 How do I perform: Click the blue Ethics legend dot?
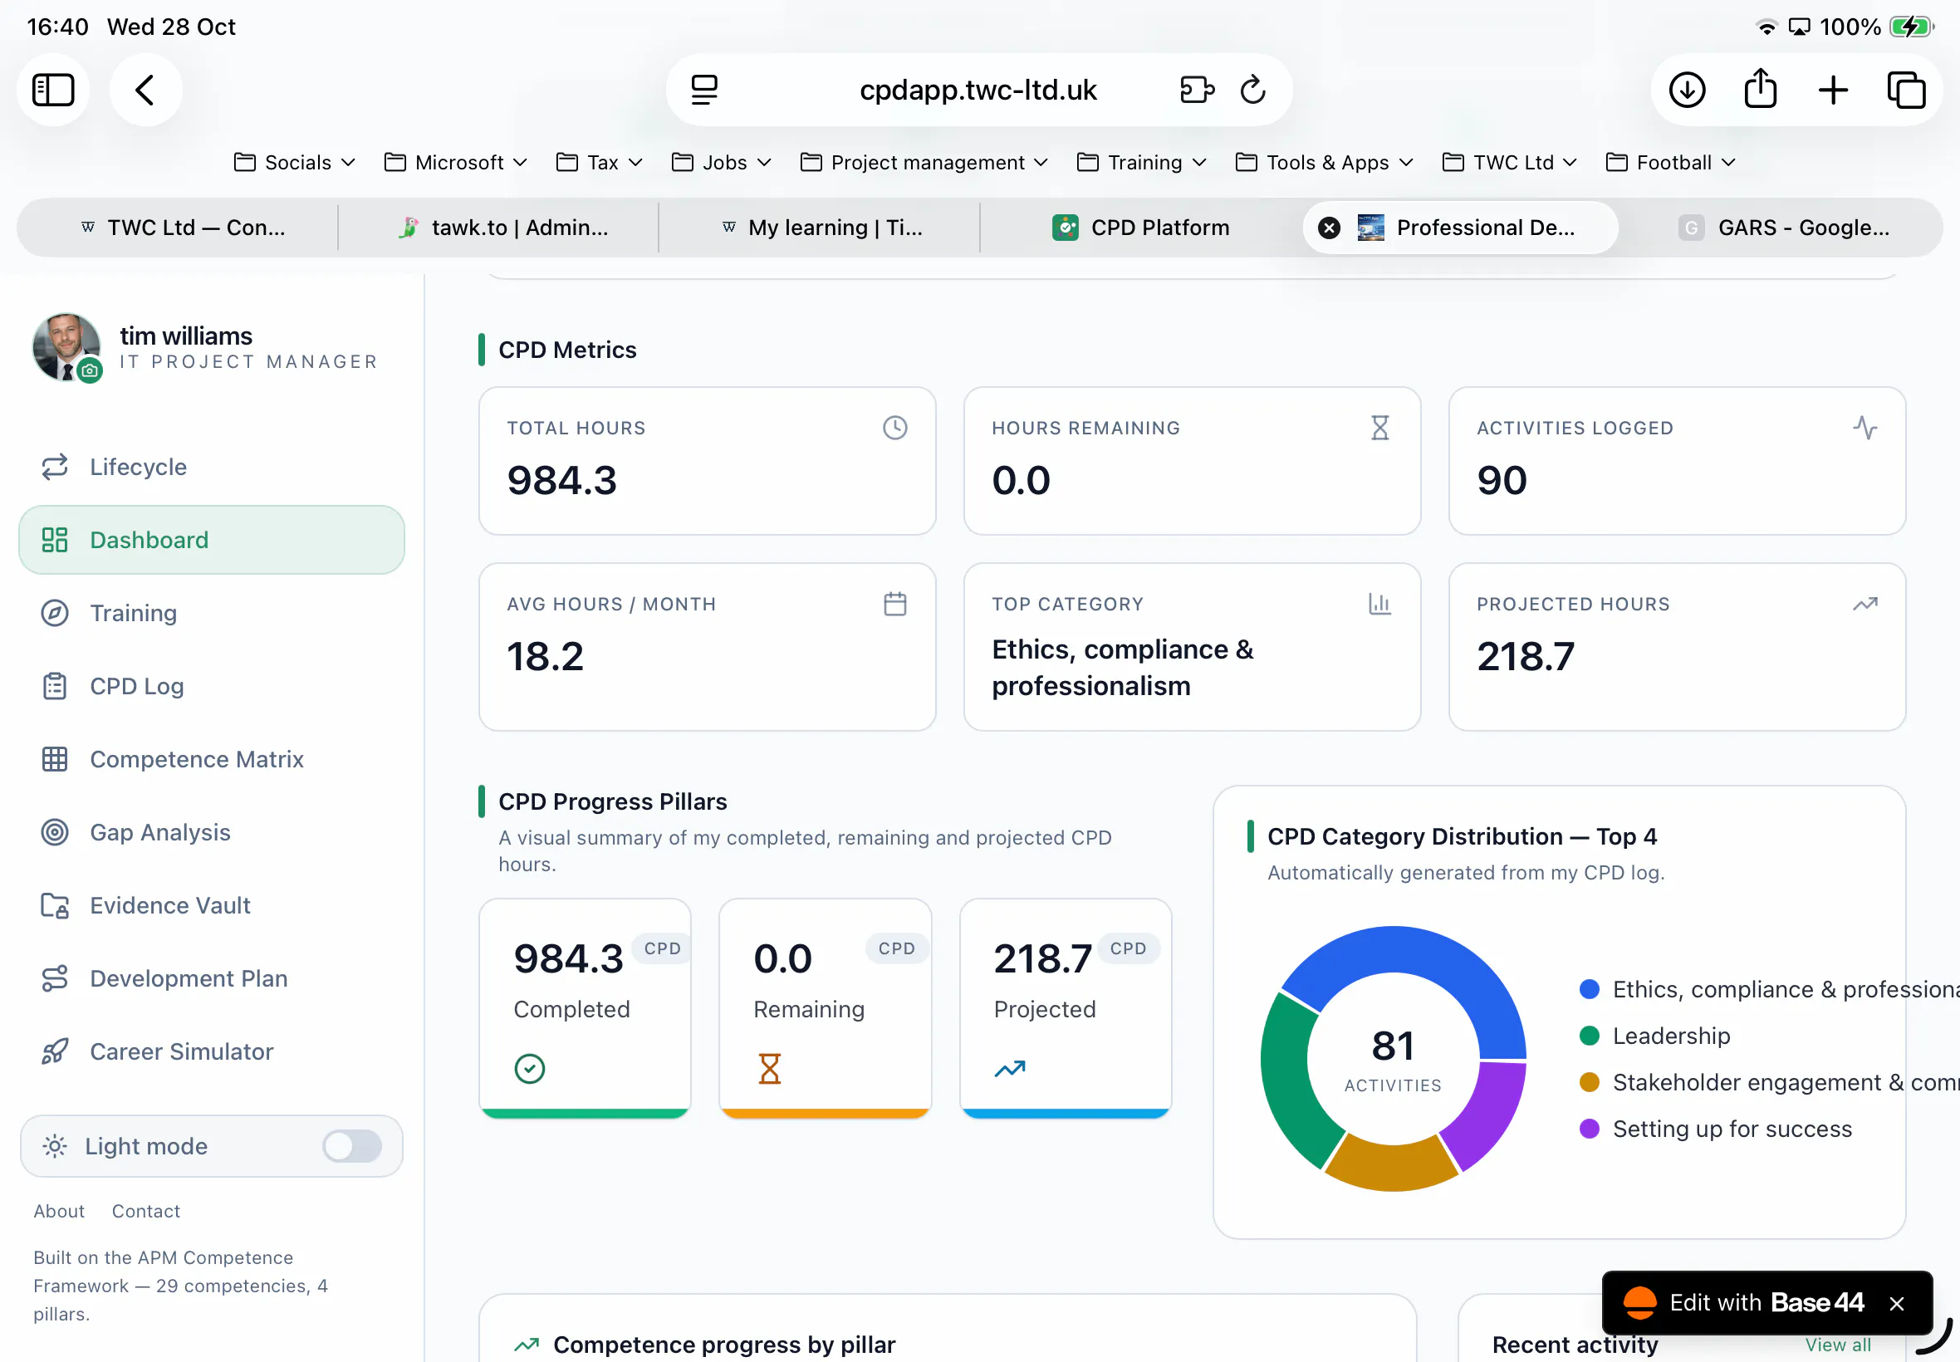click(1589, 989)
